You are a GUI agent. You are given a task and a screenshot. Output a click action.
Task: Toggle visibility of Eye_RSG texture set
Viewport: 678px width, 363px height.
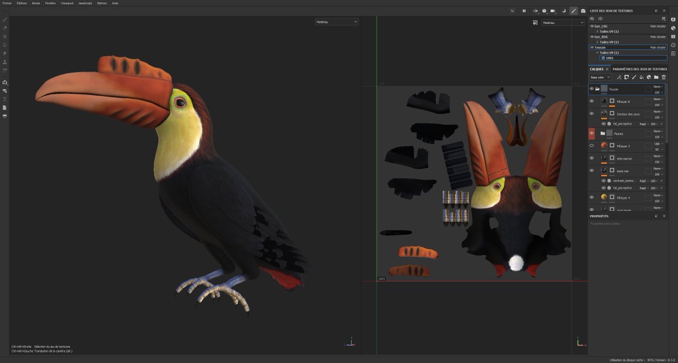pos(592,37)
